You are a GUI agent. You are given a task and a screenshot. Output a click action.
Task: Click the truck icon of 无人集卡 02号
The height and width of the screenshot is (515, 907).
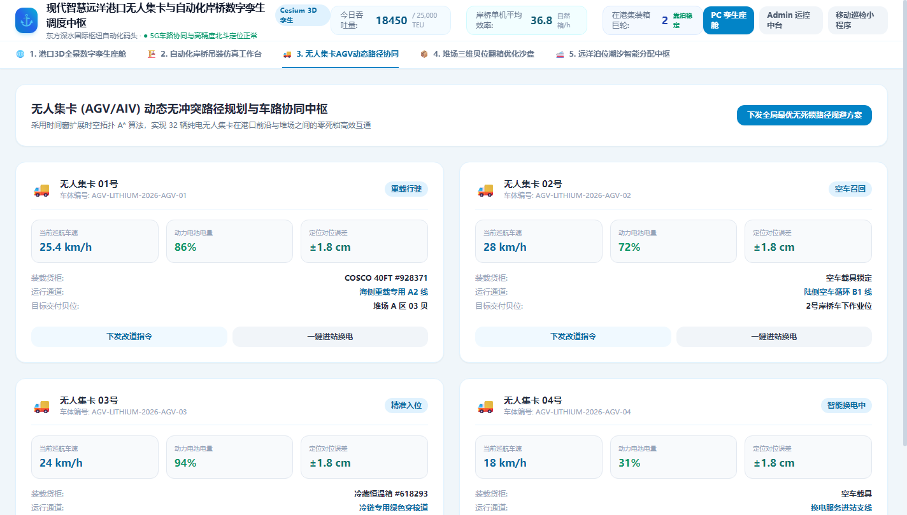485,190
